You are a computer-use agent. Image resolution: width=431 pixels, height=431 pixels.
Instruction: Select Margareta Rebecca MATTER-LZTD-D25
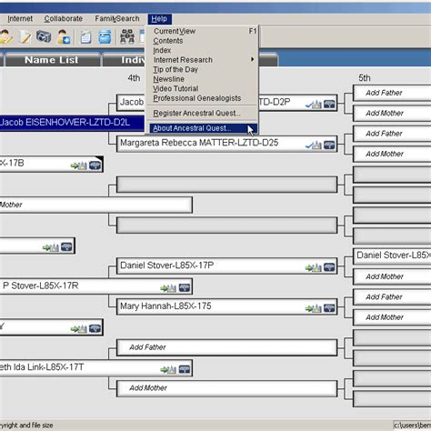click(226, 144)
